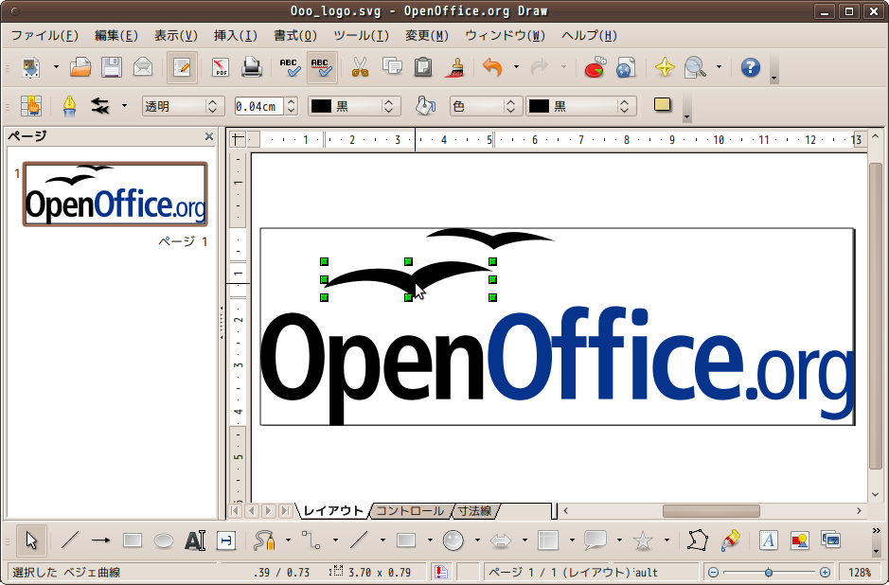Switch to the コントロール layer tab
This screenshot has width=889, height=585.
409,511
